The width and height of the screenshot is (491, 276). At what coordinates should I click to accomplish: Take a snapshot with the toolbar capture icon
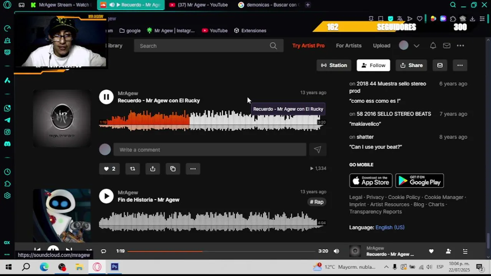tap(381, 18)
